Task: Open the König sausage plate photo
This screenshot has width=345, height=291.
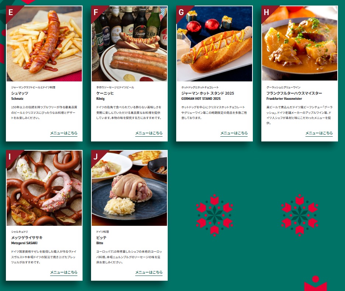Action: point(129,44)
